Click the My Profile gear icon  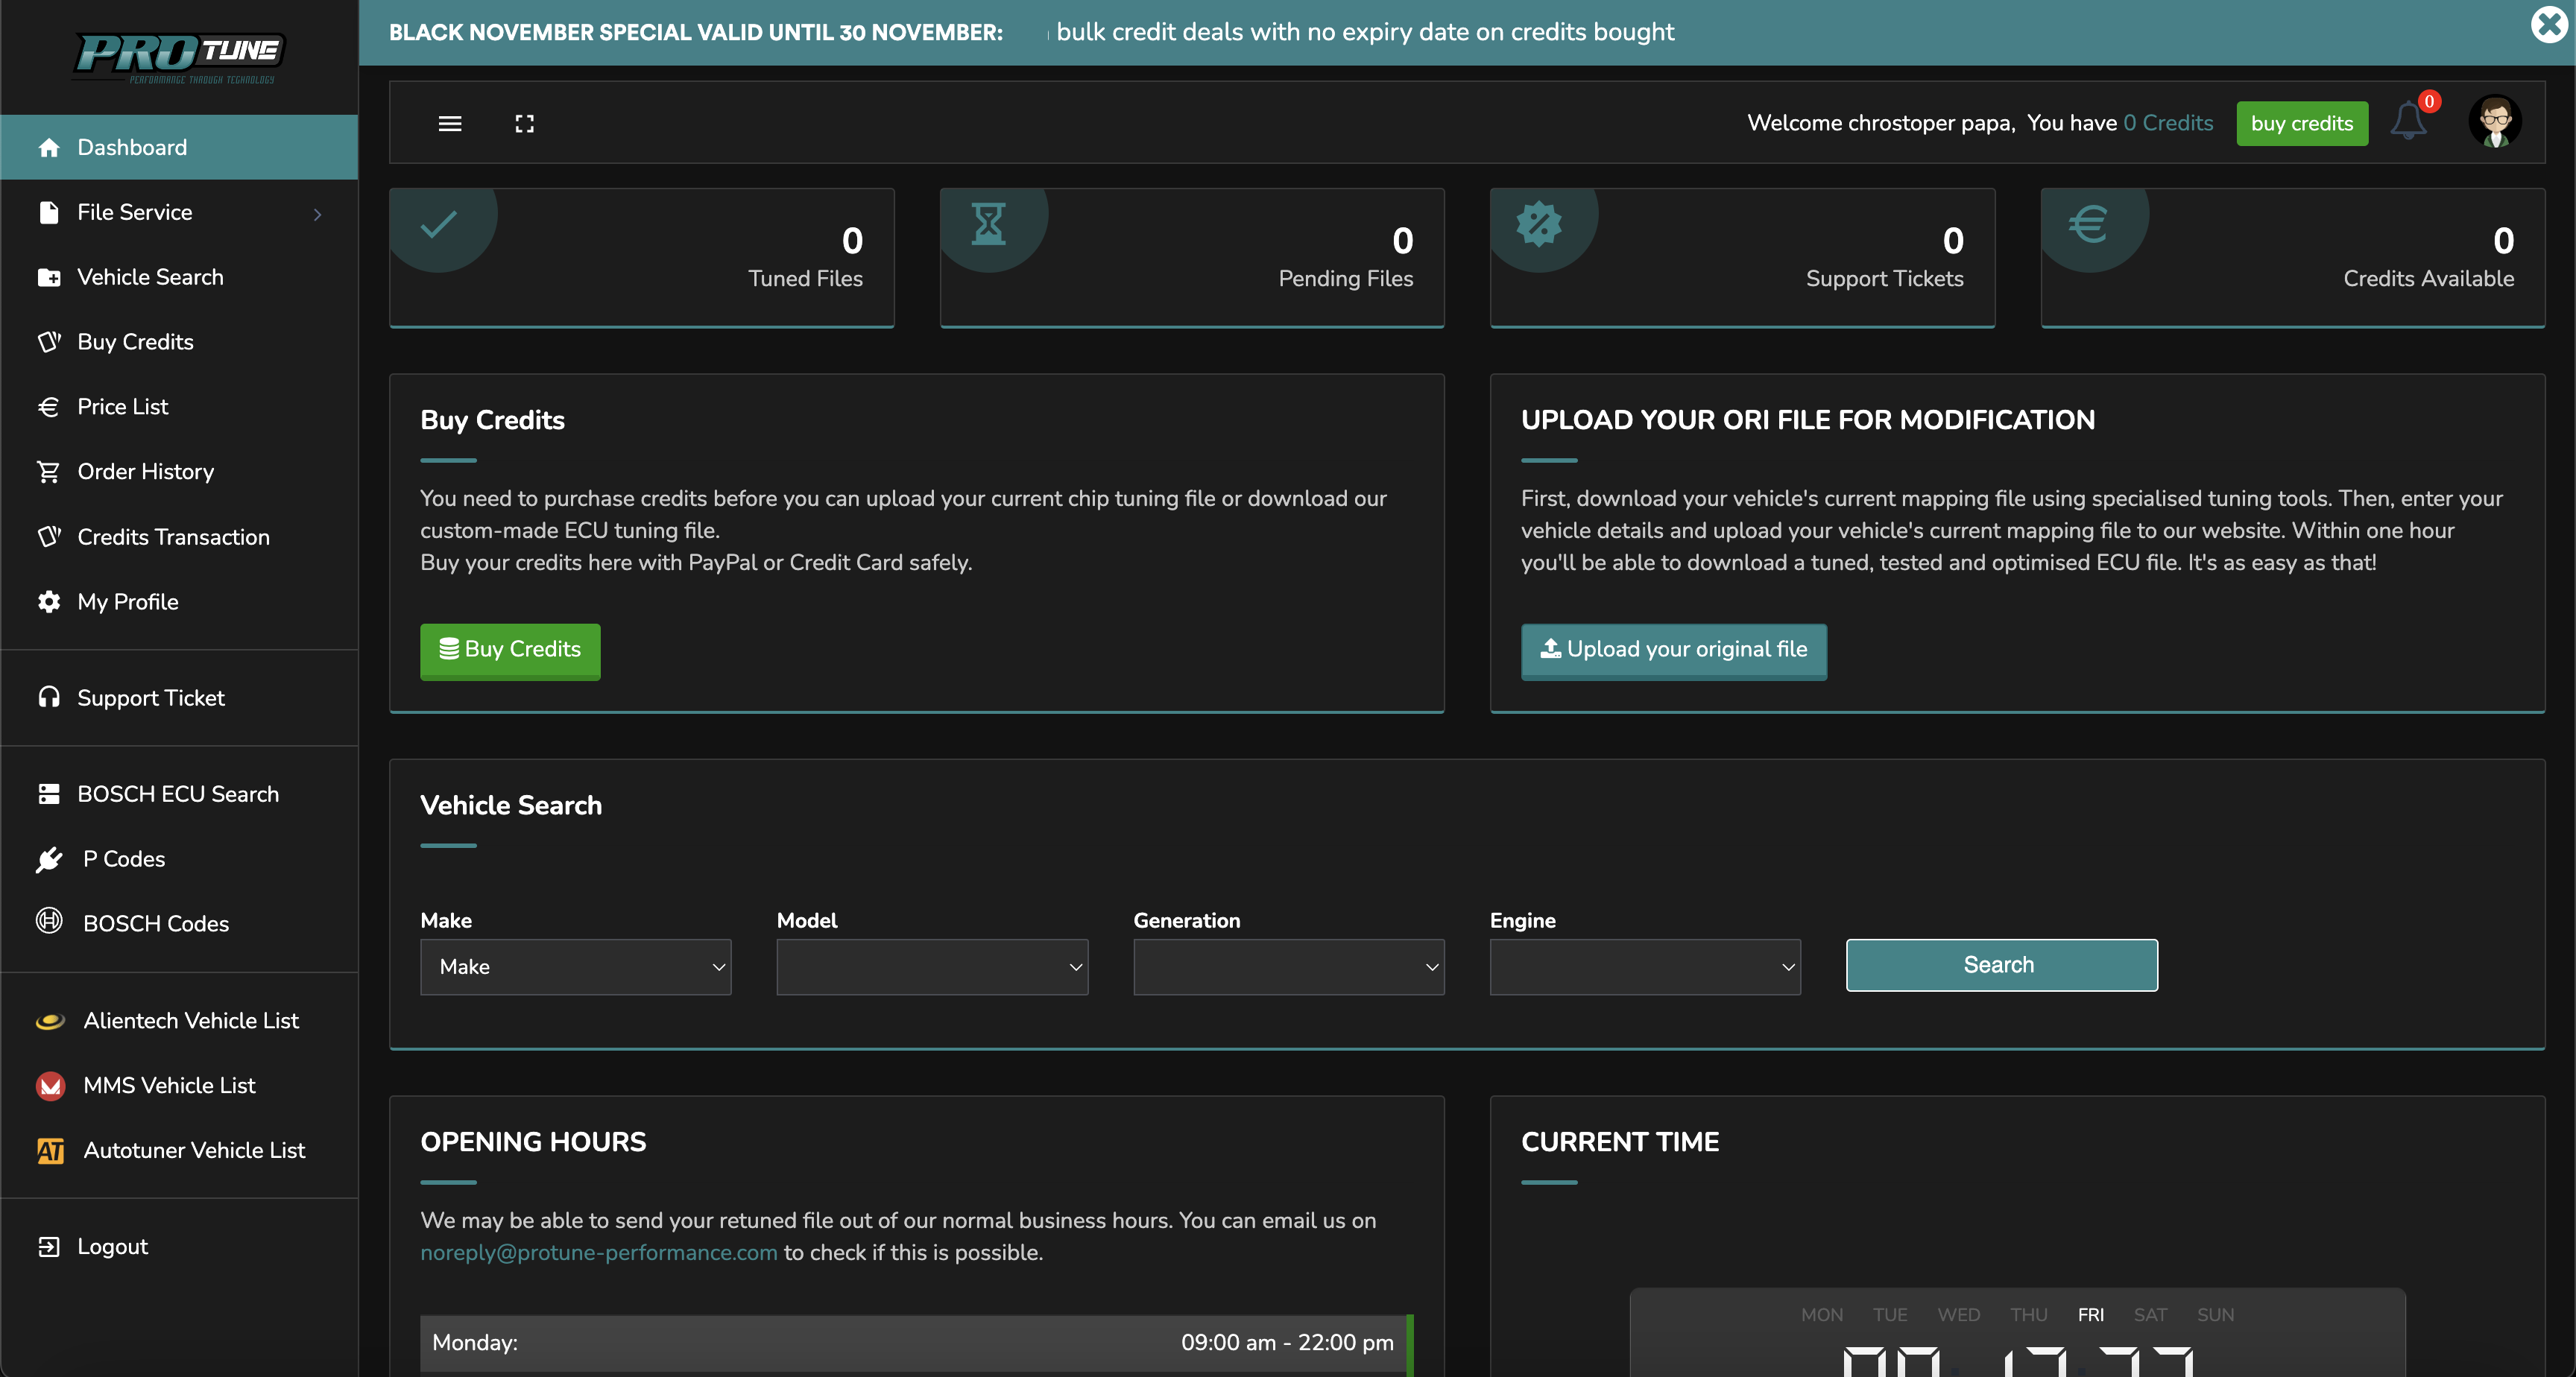coord(49,602)
